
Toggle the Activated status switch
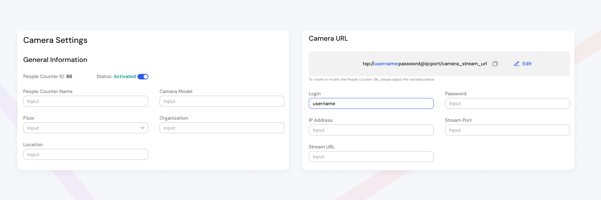point(143,77)
